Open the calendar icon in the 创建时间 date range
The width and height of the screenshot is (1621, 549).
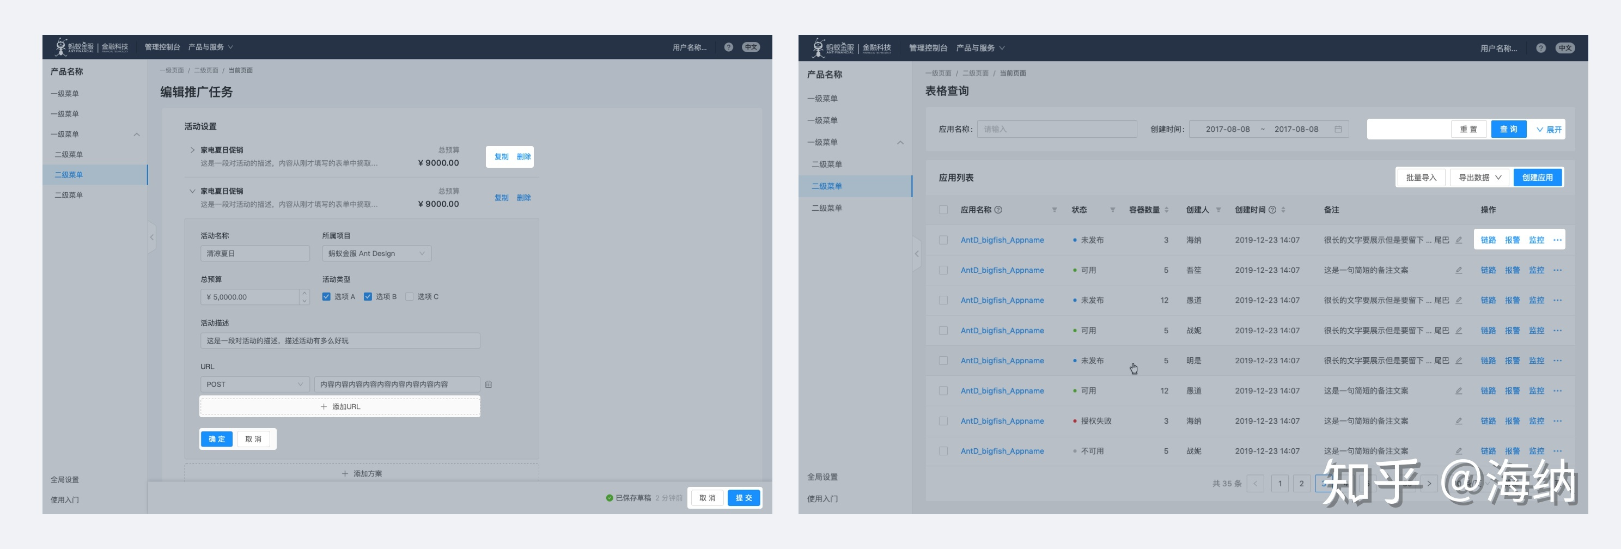point(1338,129)
